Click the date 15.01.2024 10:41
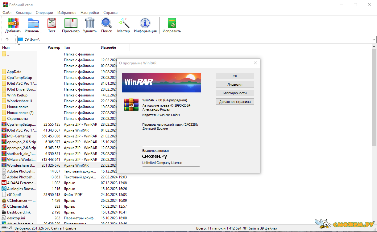Screen dimensions: 377x232 pos(114,212)
